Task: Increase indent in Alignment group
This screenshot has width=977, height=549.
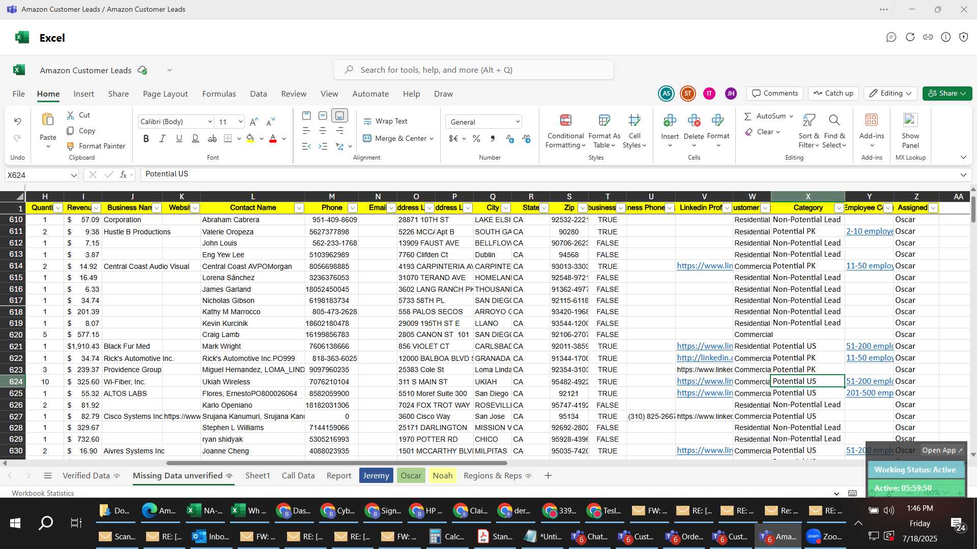Action: (323, 146)
